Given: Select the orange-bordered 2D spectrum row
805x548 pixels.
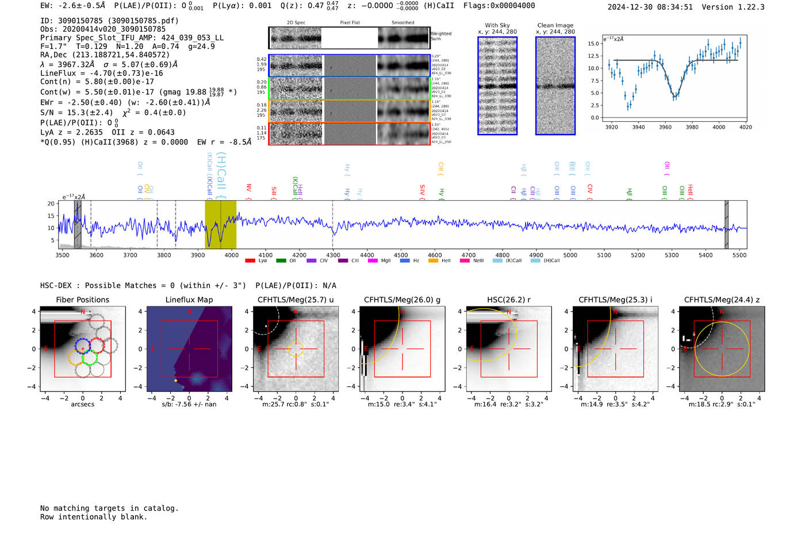Looking at the screenshot, I should point(349,111).
